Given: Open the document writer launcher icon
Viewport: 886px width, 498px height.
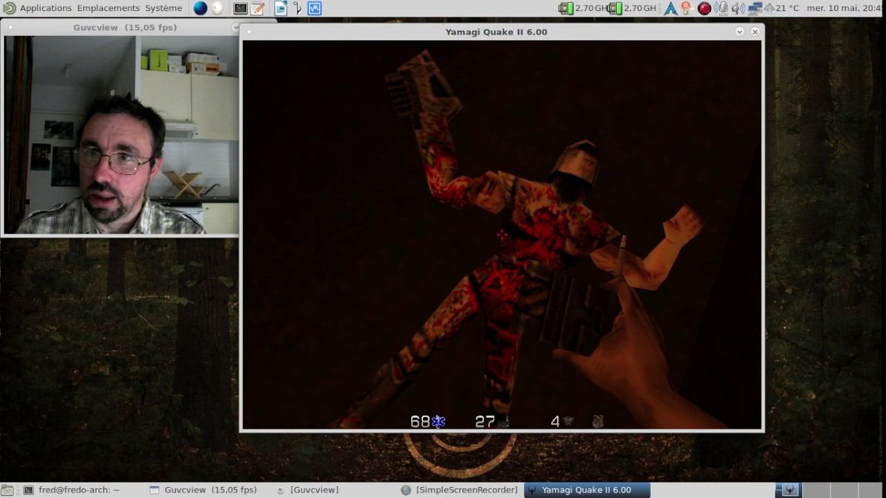Looking at the screenshot, I should pyautogui.click(x=280, y=8).
